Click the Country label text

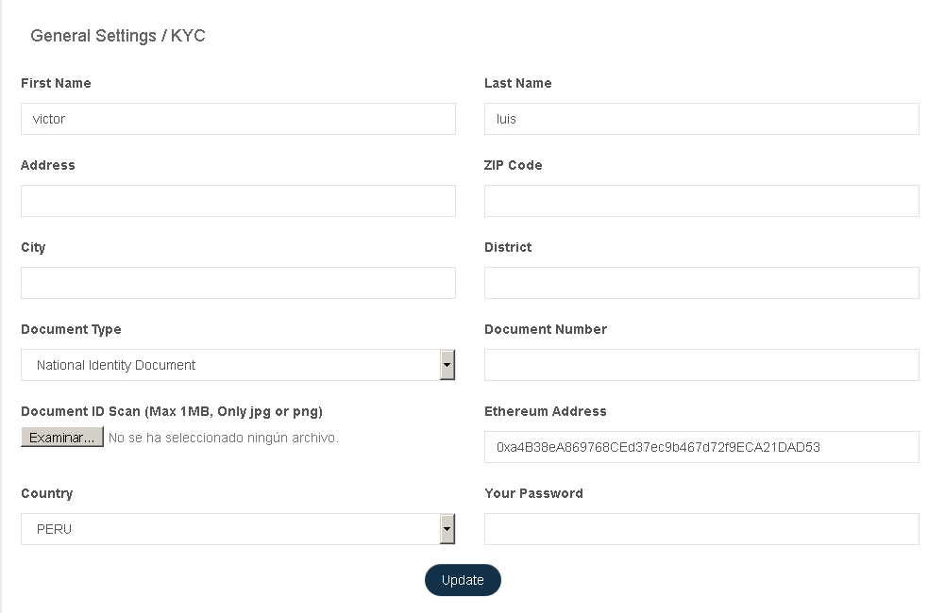[x=46, y=493]
